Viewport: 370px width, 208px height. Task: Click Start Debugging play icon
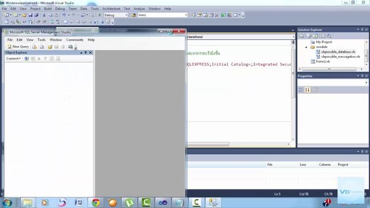click(x=99, y=15)
